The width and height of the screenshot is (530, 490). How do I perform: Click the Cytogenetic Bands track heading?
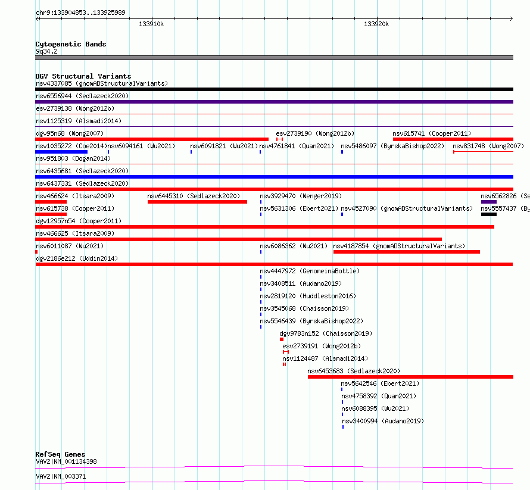click(71, 44)
